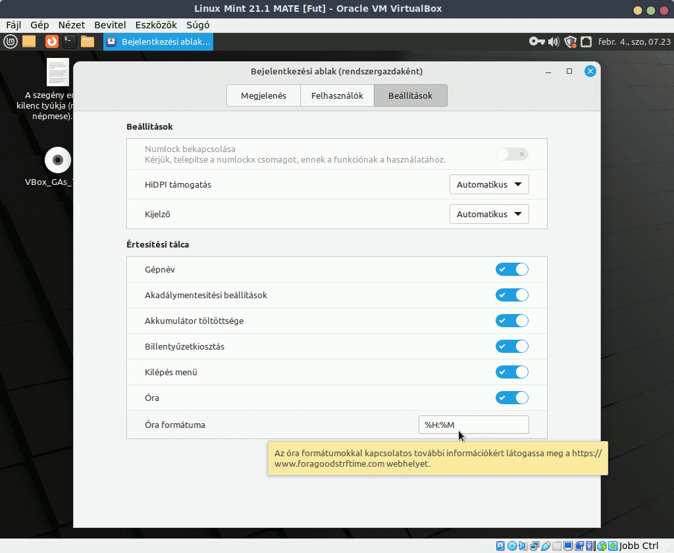Image resolution: width=674 pixels, height=553 pixels.
Task: Disable the Kilépés menü switch
Action: pyautogui.click(x=511, y=372)
